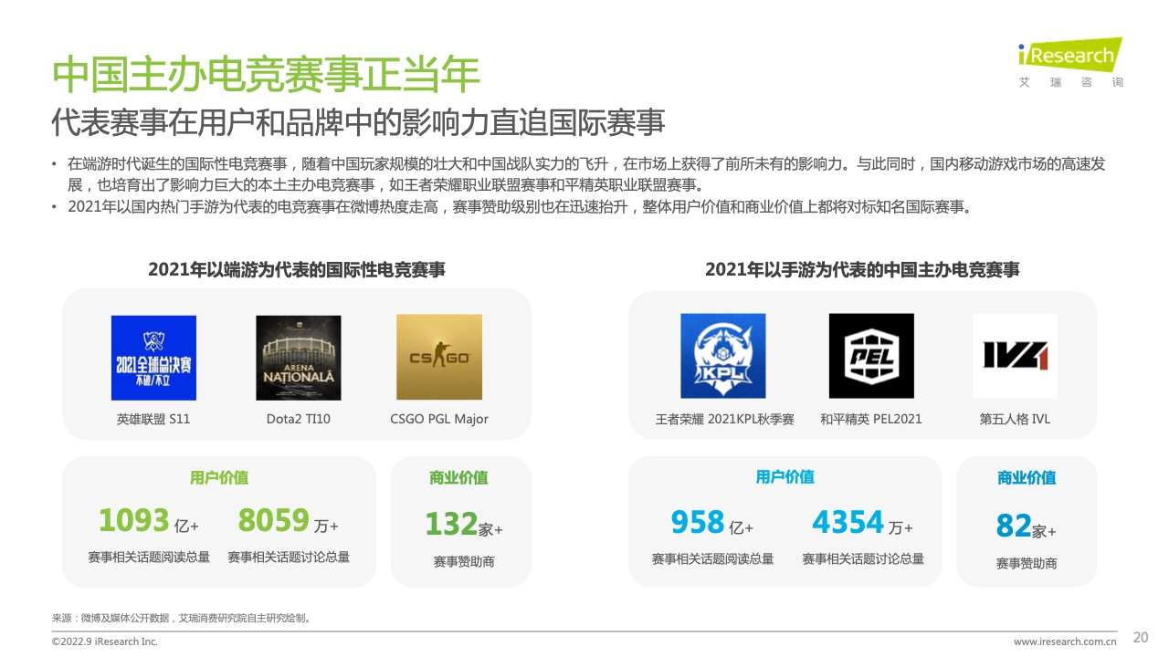Click the blue 82家+ figure
Viewport: 1169px width, 657px height.
1026,527
